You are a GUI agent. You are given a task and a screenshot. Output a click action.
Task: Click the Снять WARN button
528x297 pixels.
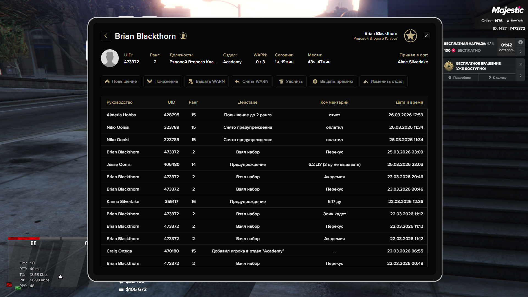coord(252,81)
